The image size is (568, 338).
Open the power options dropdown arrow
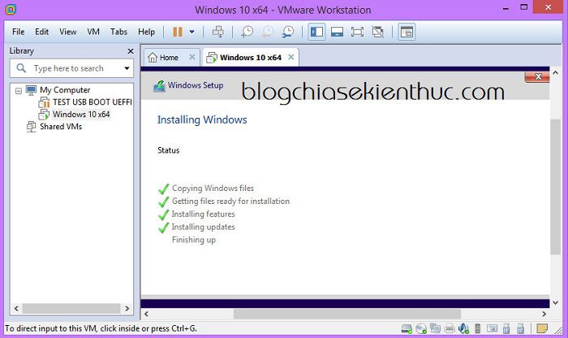coord(192,32)
